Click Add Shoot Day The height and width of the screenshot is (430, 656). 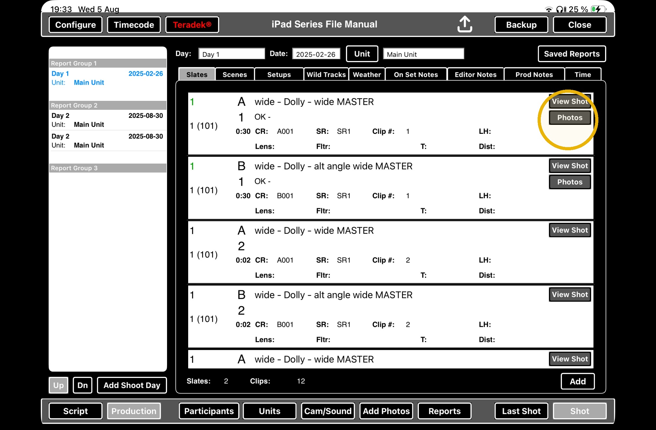pos(132,385)
